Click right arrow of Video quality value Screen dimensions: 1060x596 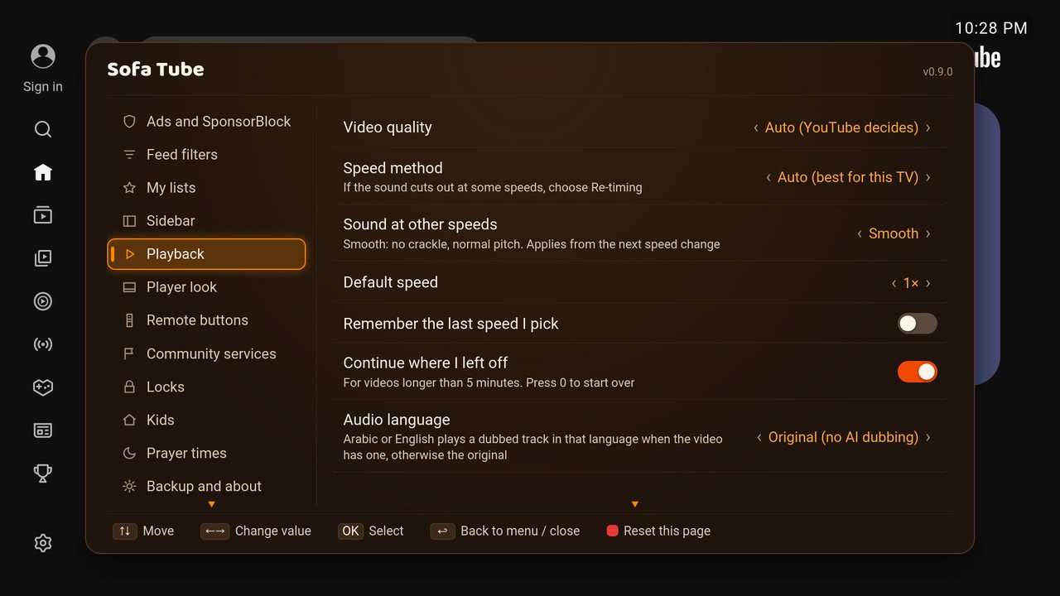click(928, 127)
